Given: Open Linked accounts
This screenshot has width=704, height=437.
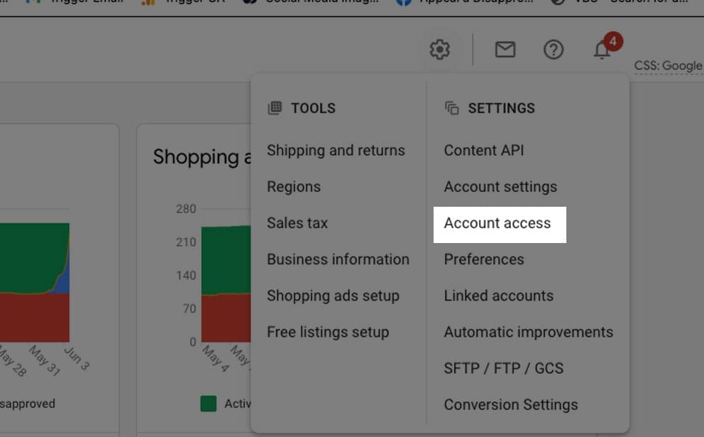Looking at the screenshot, I should pos(499,296).
